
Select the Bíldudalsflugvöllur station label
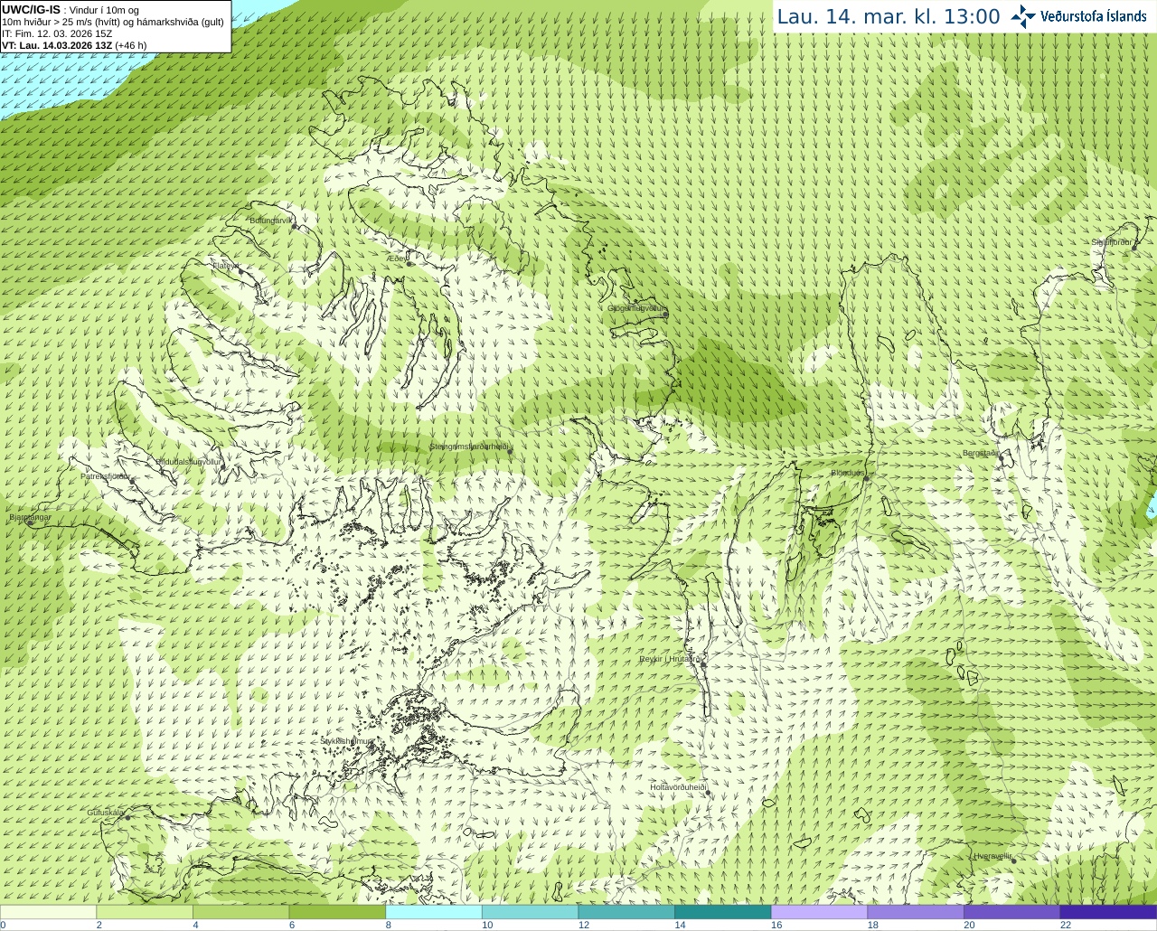point(188,461)
